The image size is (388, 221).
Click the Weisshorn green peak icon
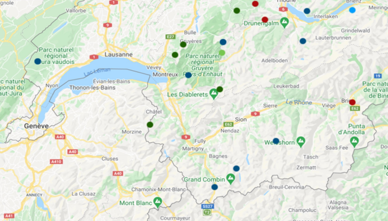pyautogui.click(x=300, y=142)
